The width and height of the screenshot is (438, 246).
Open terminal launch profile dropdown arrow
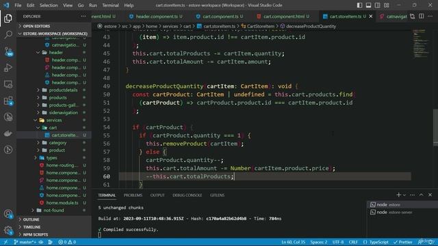click(404, 195)
